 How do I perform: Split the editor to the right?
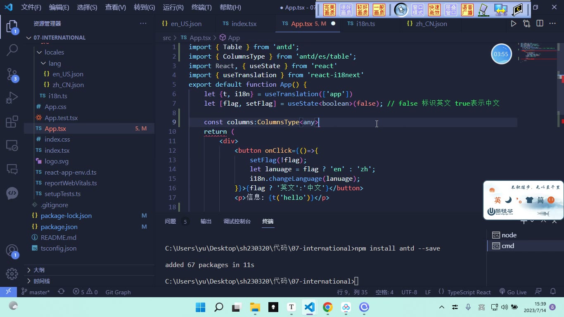pos(540,24)
